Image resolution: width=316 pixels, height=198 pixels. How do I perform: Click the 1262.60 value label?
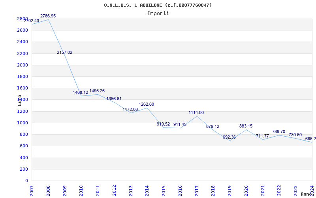pyautogui.click(x=146, y=104)
